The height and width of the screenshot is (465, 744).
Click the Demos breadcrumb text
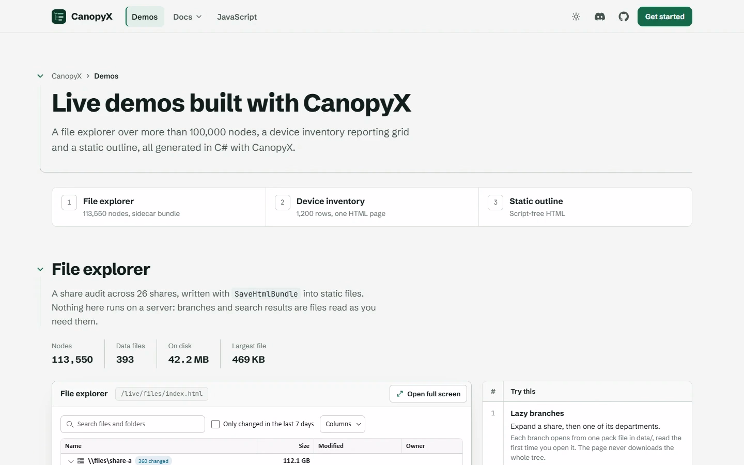tap(106, 76)
